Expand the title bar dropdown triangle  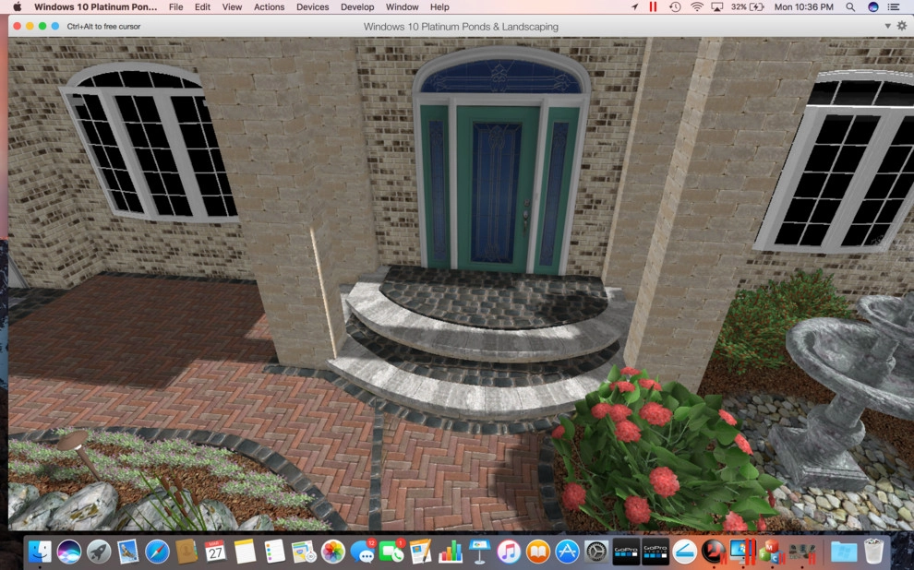[888, 26]
